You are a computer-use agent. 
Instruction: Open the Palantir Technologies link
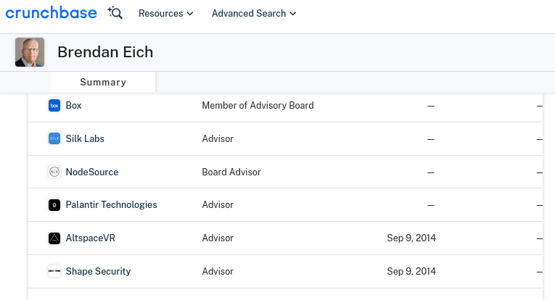[x=112, y=204]
